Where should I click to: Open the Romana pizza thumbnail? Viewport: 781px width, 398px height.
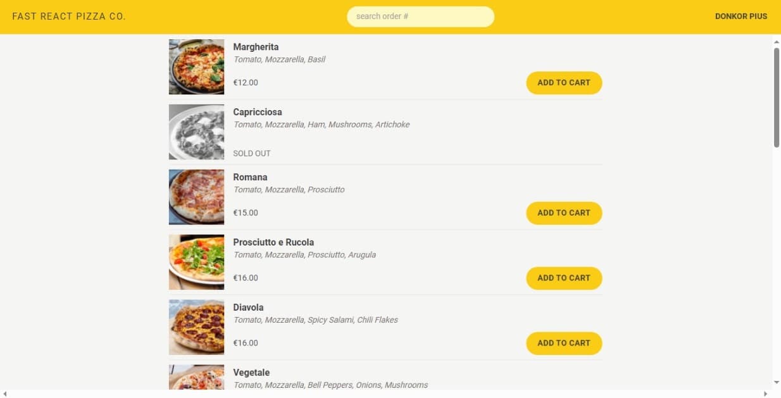(196, 197)
